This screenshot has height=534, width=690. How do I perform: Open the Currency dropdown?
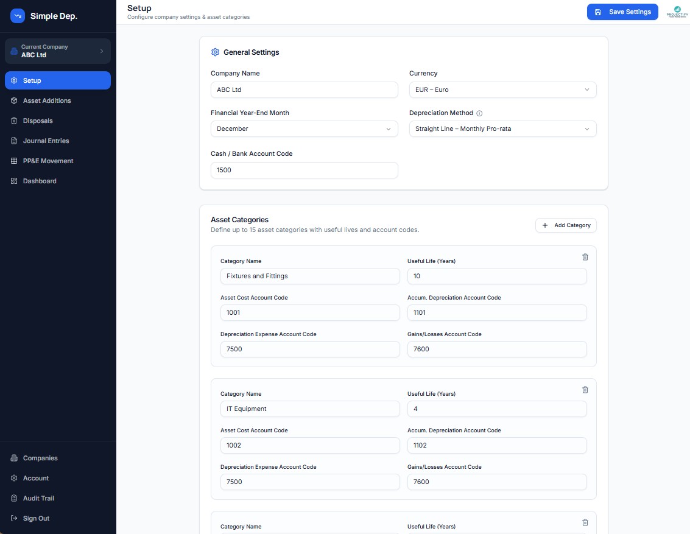click(x=502, y=90)
